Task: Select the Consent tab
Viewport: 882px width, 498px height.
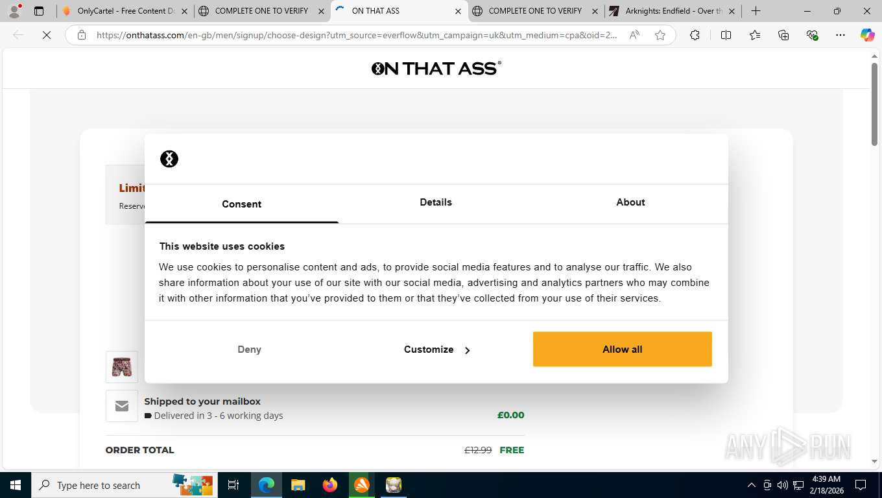Action: [x=241, y=204]
